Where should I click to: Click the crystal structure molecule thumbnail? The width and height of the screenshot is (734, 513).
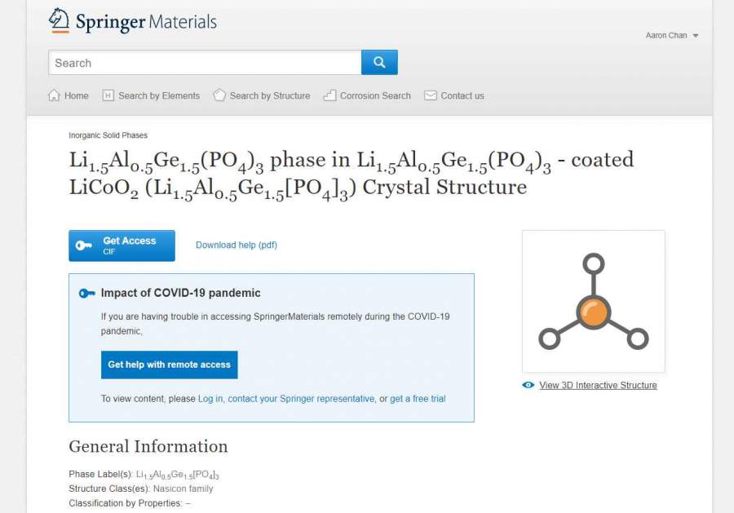pyautogui.click(x=593, y=301)
